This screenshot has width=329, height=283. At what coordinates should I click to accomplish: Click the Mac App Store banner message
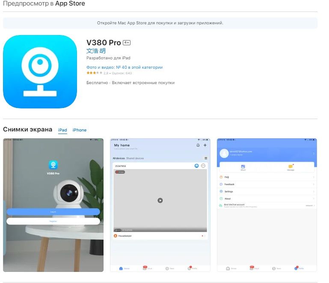click(x=160, y=23)
